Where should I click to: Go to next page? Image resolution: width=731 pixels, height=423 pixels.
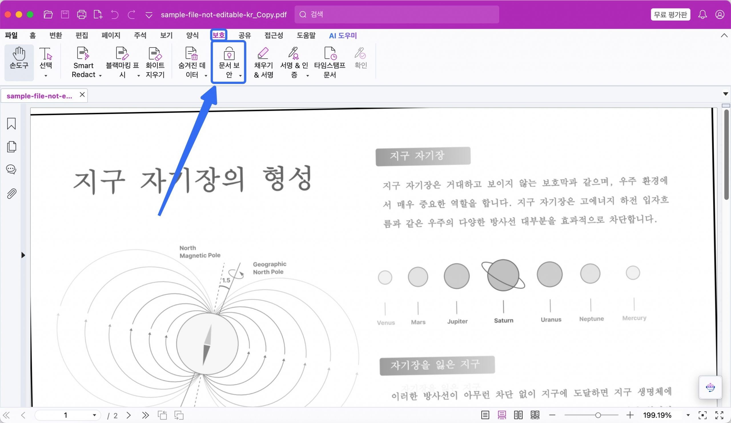[x=129, y=415]
